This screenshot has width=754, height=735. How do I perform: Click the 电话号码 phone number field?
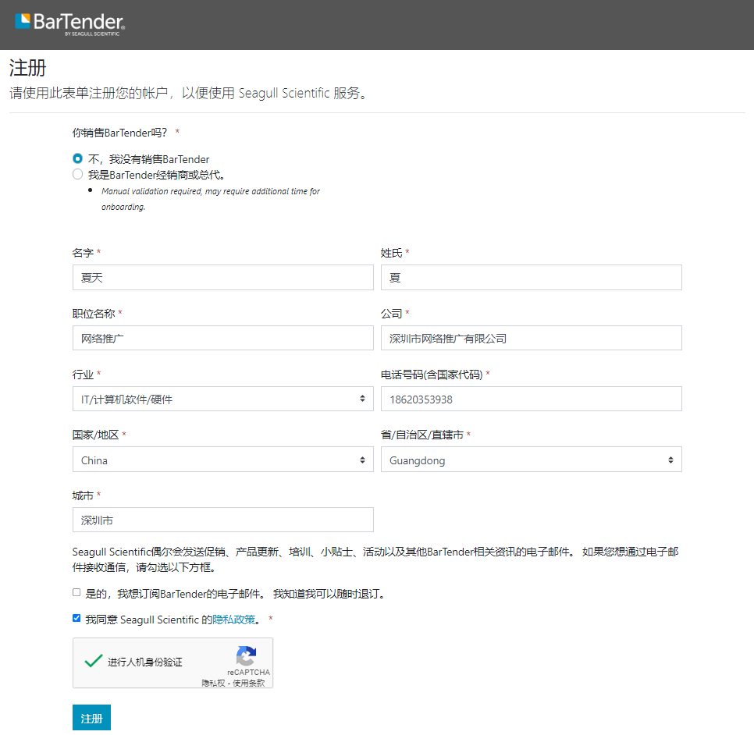532,399
